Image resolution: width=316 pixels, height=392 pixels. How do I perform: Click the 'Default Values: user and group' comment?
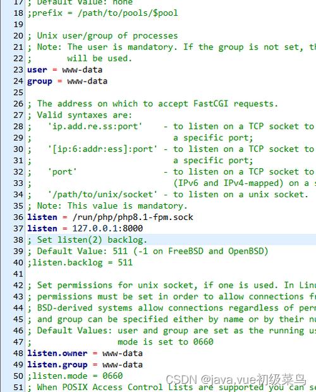tap(172, 331)
